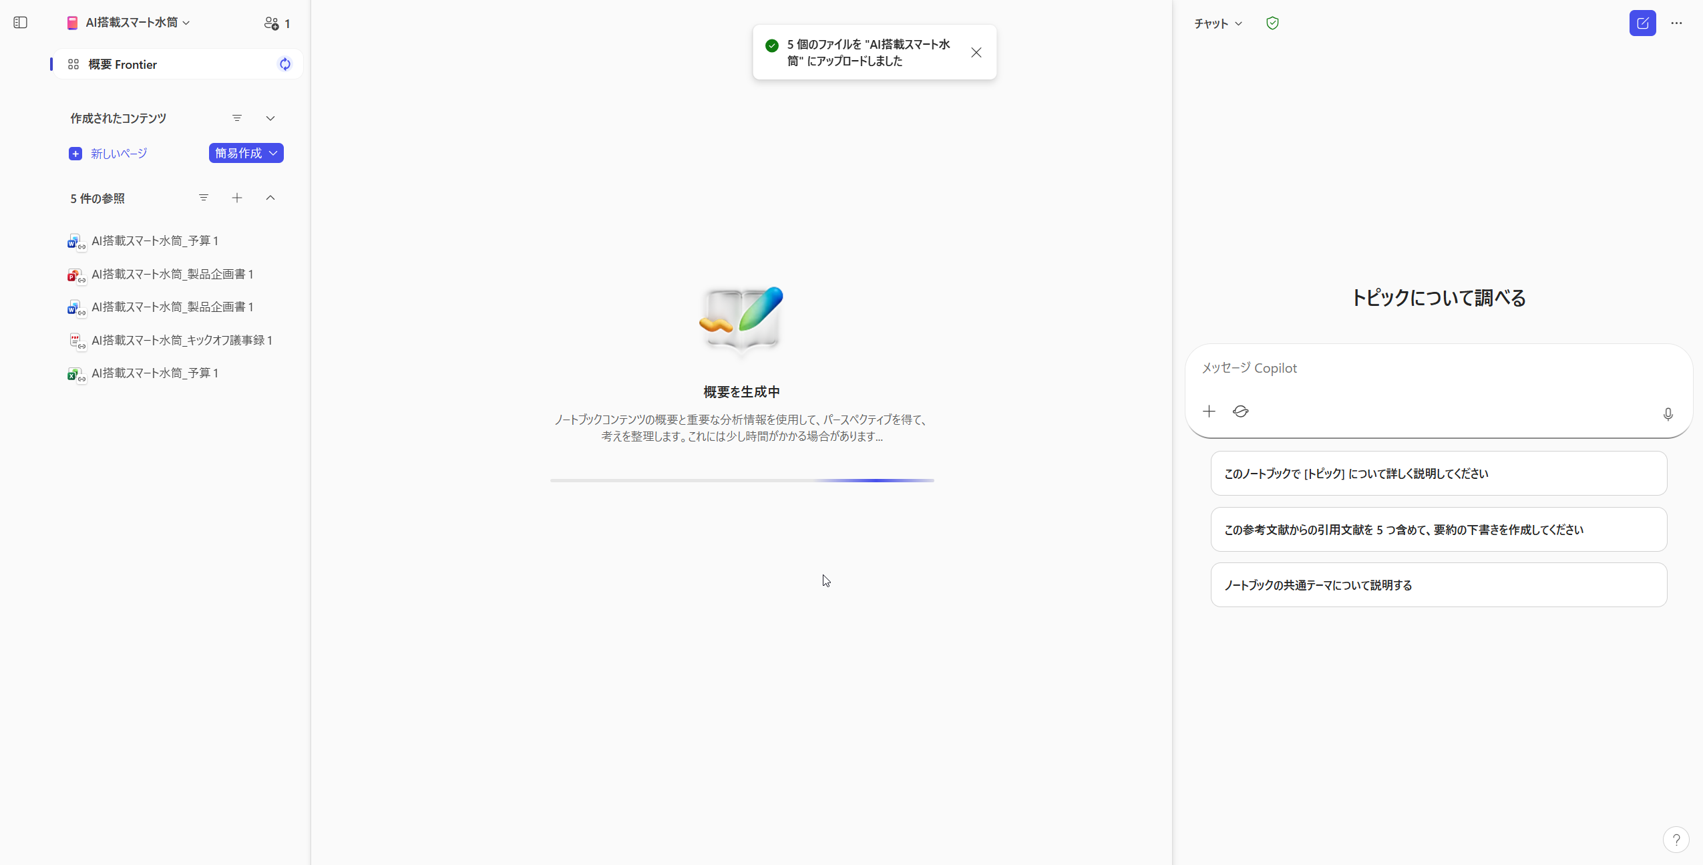Activate voice input with the microphone icon
This screenshot has height=865, width=1703.
coord(1667,414)
